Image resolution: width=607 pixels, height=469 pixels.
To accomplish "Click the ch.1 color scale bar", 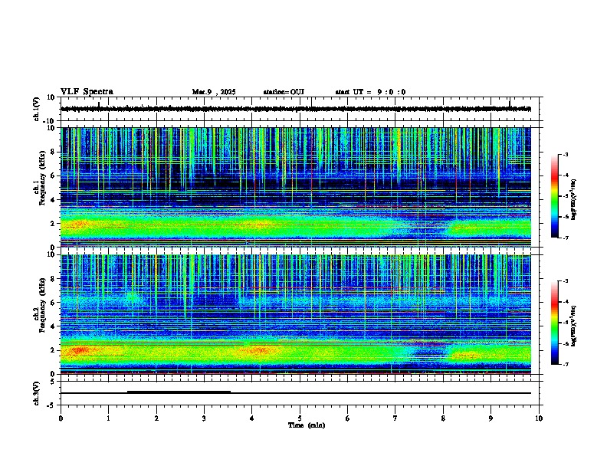I will coord(555,196).
